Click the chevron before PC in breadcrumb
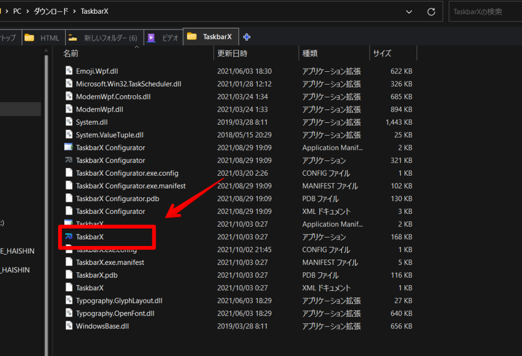 click(7, 11)
